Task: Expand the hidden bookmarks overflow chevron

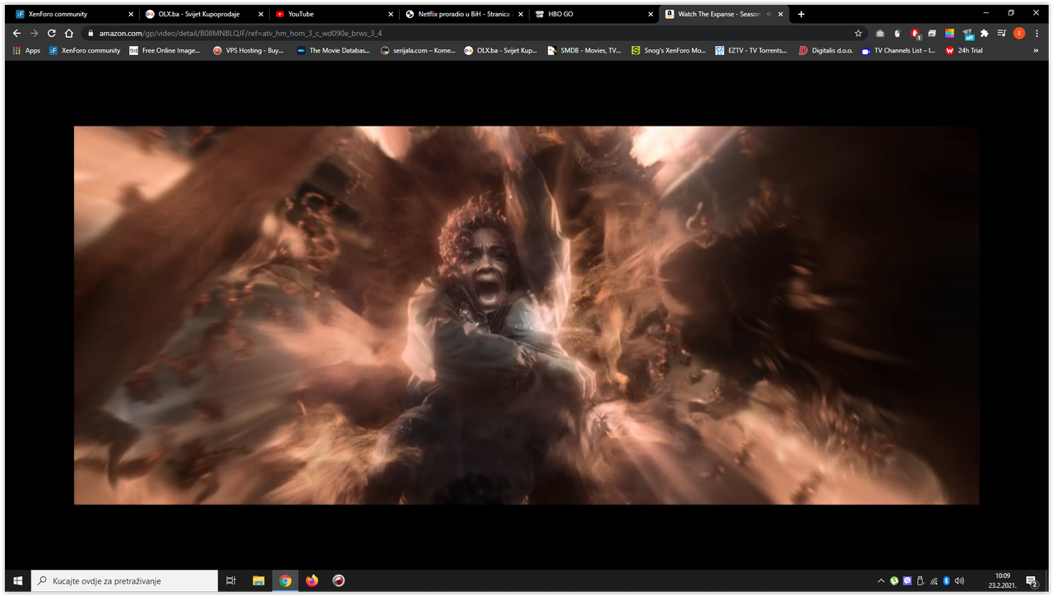Action: (1037, 50)
